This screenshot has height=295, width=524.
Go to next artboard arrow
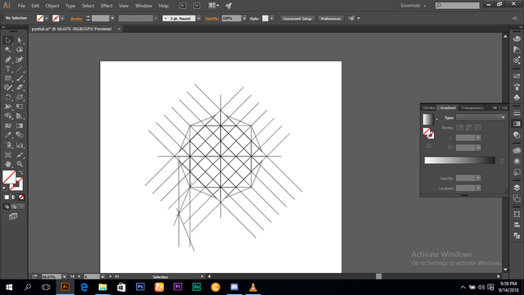[x=111, y=277]
